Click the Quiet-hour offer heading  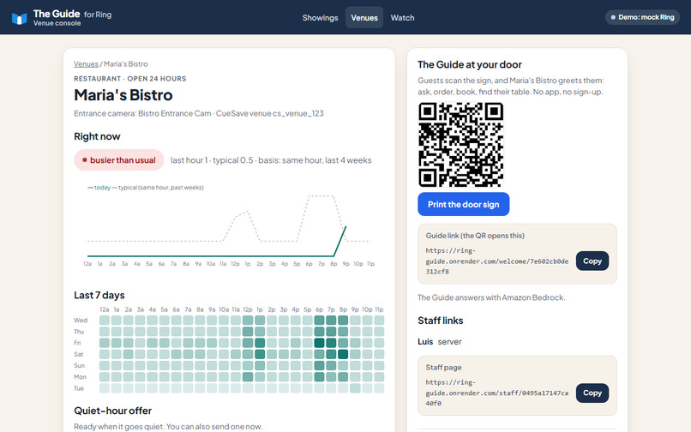tap(113, 411)
